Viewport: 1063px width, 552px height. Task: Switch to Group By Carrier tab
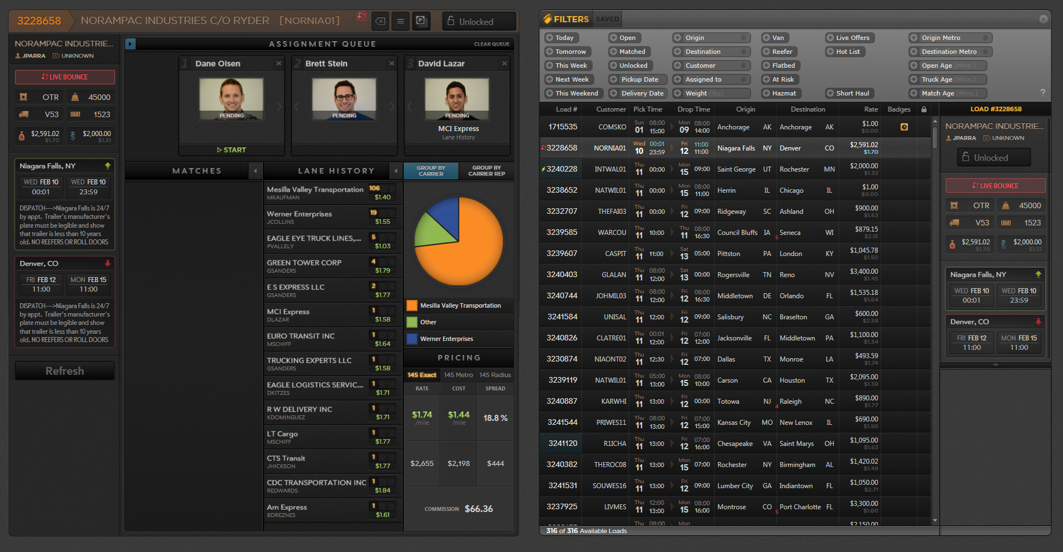(431, 171)
